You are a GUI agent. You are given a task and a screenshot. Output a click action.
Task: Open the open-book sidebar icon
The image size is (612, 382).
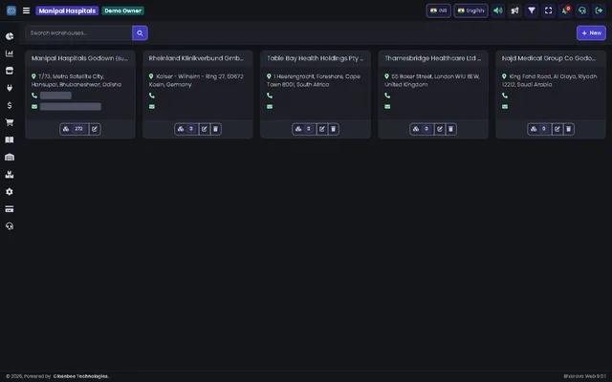pos(10,140)
